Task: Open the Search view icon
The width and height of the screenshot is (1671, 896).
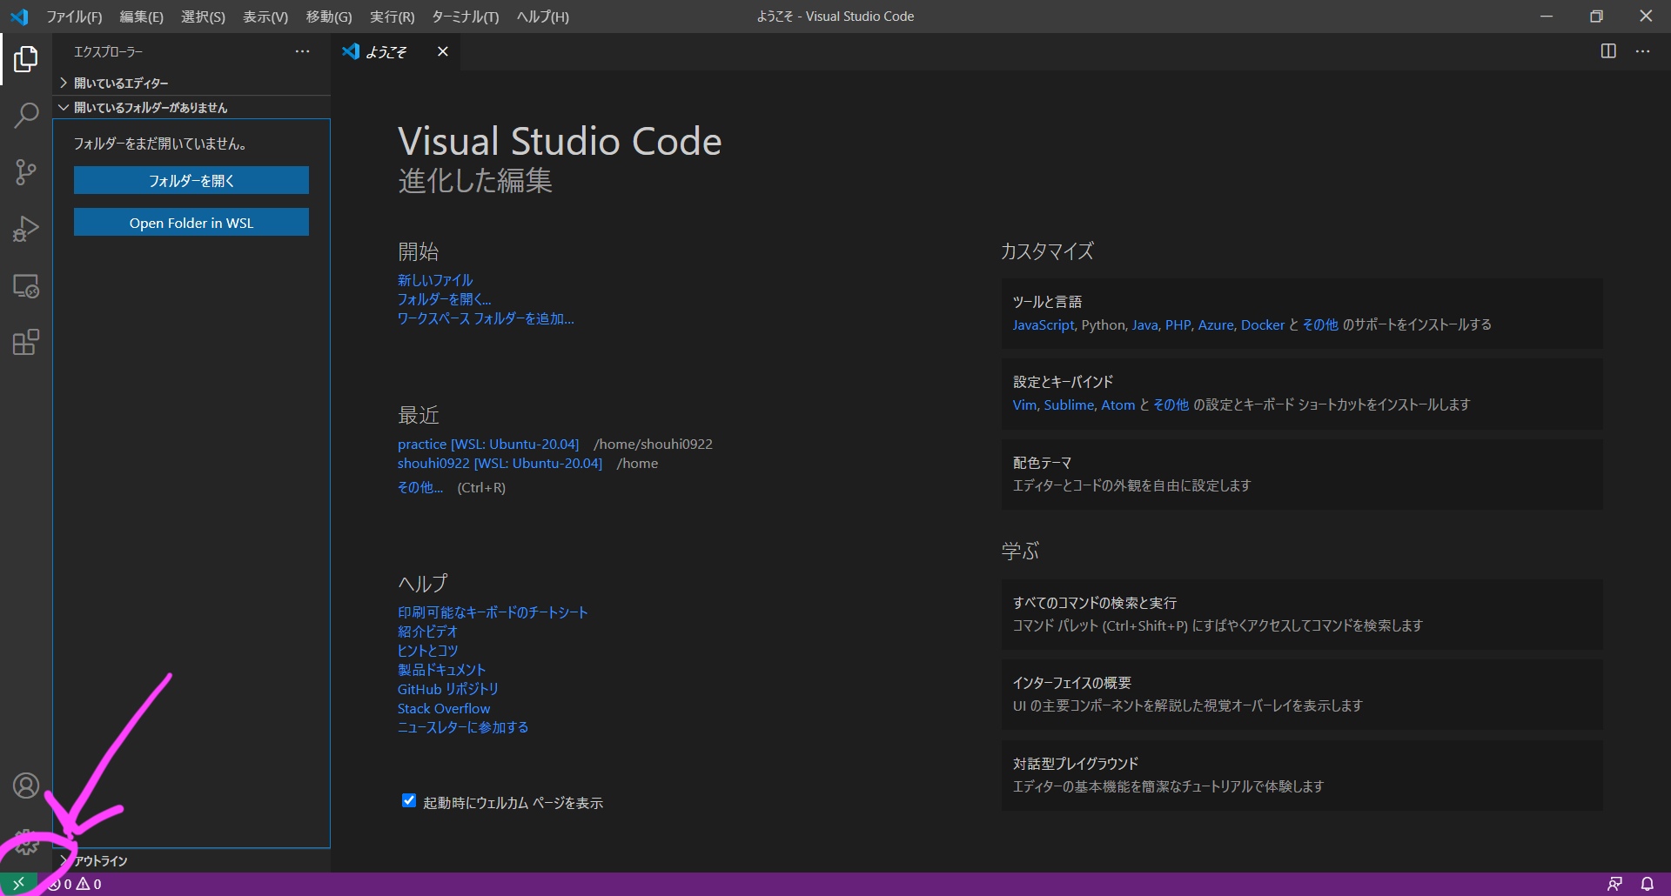Action: pyautogui.click(x=26, y=116)
